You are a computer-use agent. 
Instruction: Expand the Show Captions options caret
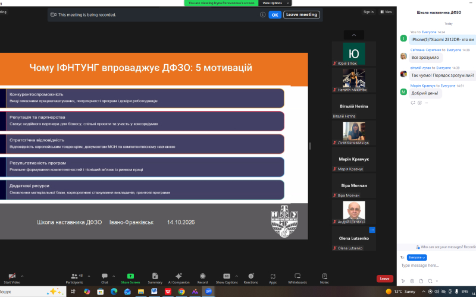(x=236, y=276)
